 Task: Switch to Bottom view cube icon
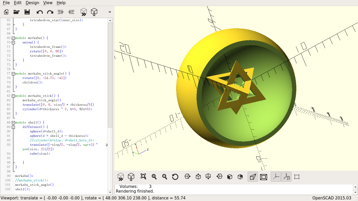click(208, 177)
